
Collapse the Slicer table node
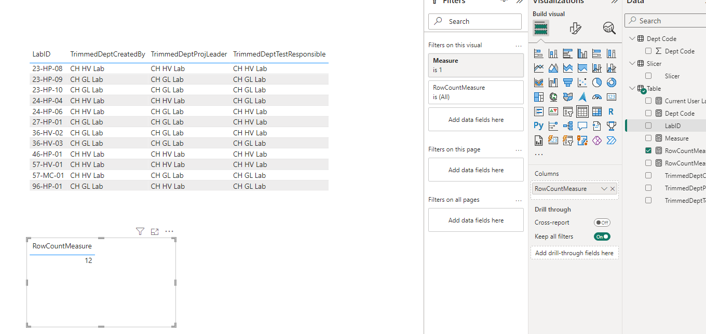tap(632, 63)
